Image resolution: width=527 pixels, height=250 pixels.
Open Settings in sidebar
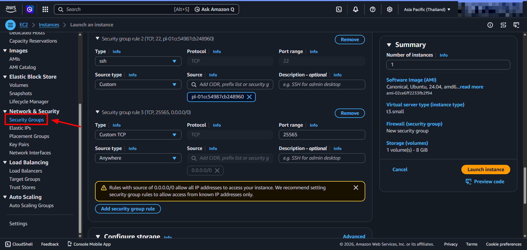[18, 224]
